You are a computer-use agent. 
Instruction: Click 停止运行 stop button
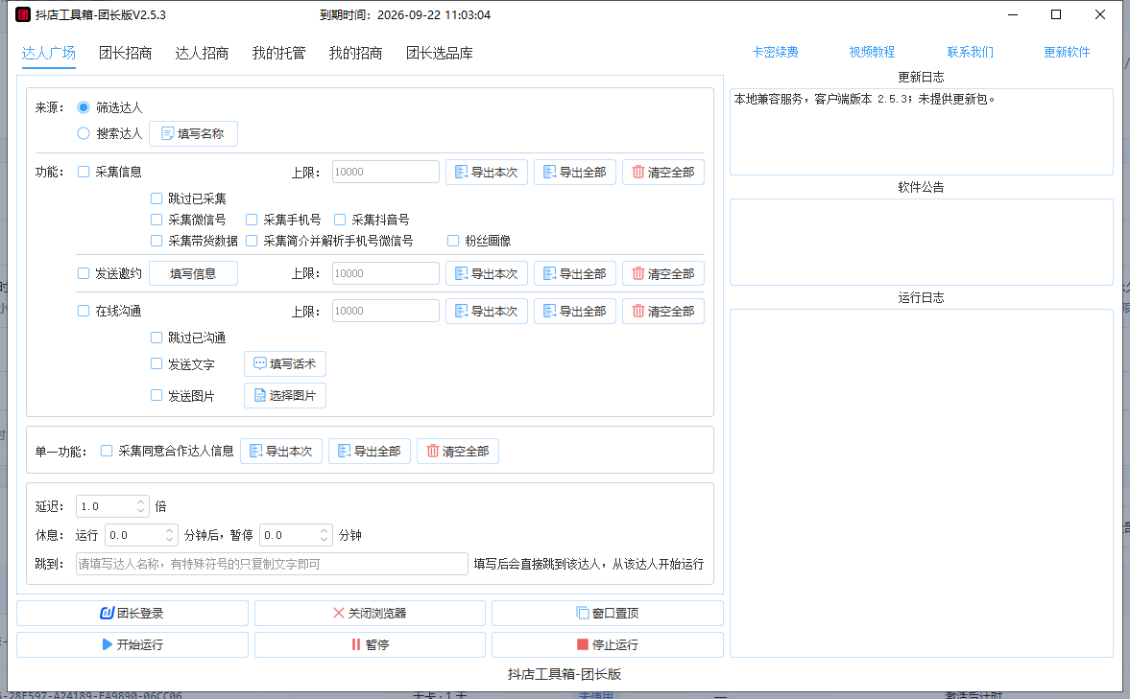coord(608,644)
